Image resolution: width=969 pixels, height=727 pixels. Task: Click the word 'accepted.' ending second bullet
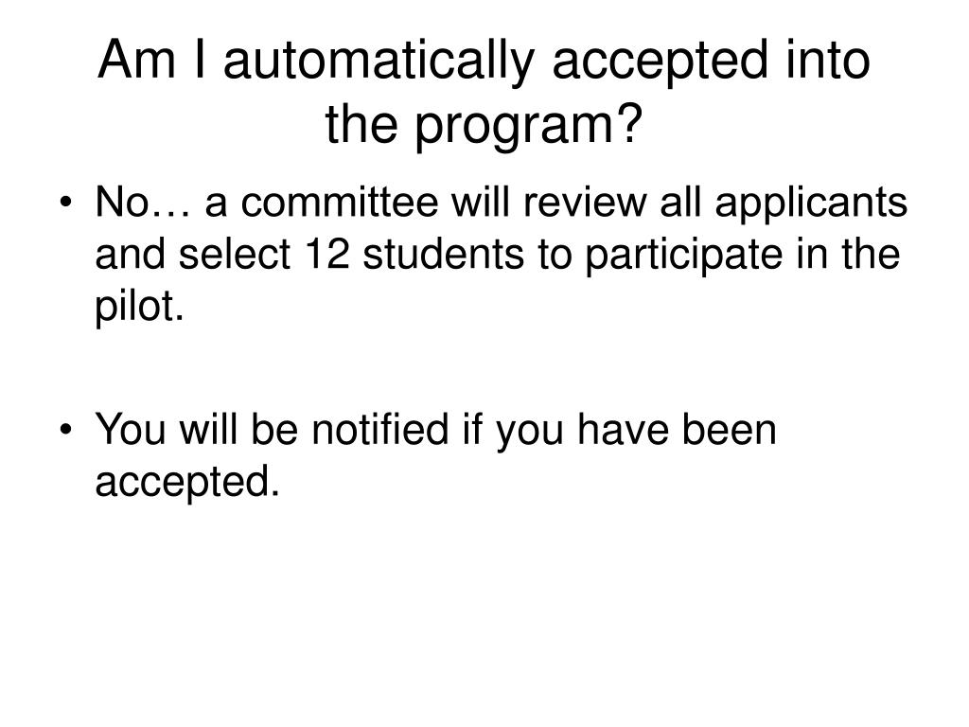pyautogui.click(x=187, y=483)
